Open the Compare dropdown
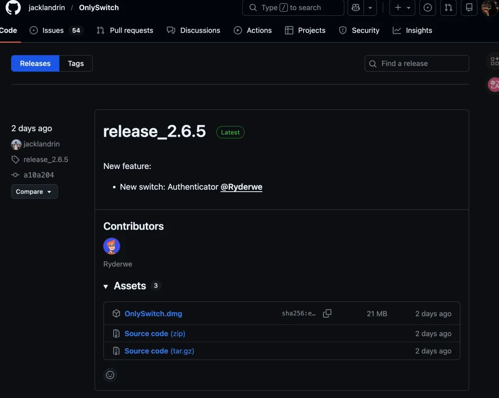Viewport: 499px width, 398px height. (34, 192)
